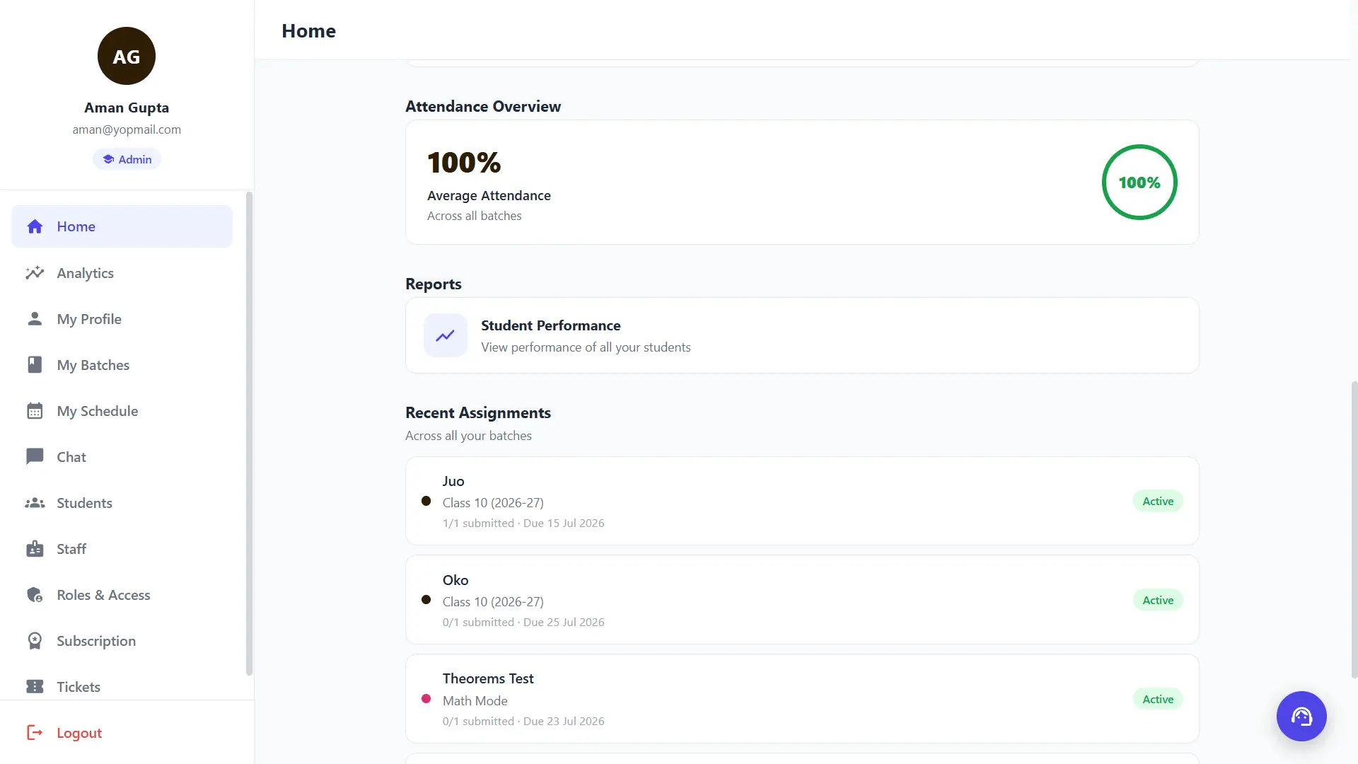Click the Active badge on Juo assignment
This screenshot has height=764, width=1358.
(1158, 501)
